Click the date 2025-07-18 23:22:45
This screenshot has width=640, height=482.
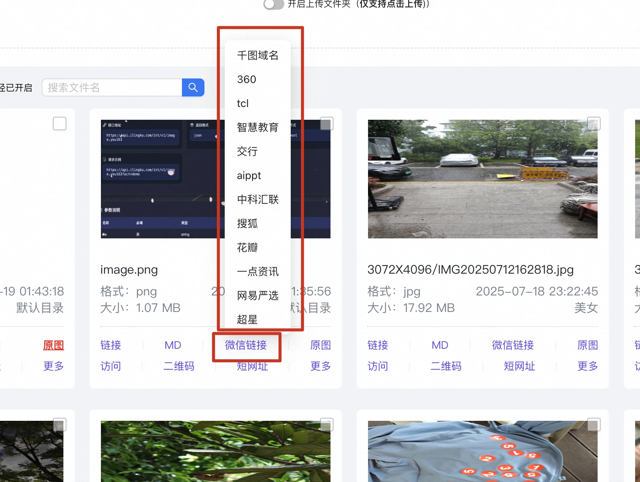[537, 291]
